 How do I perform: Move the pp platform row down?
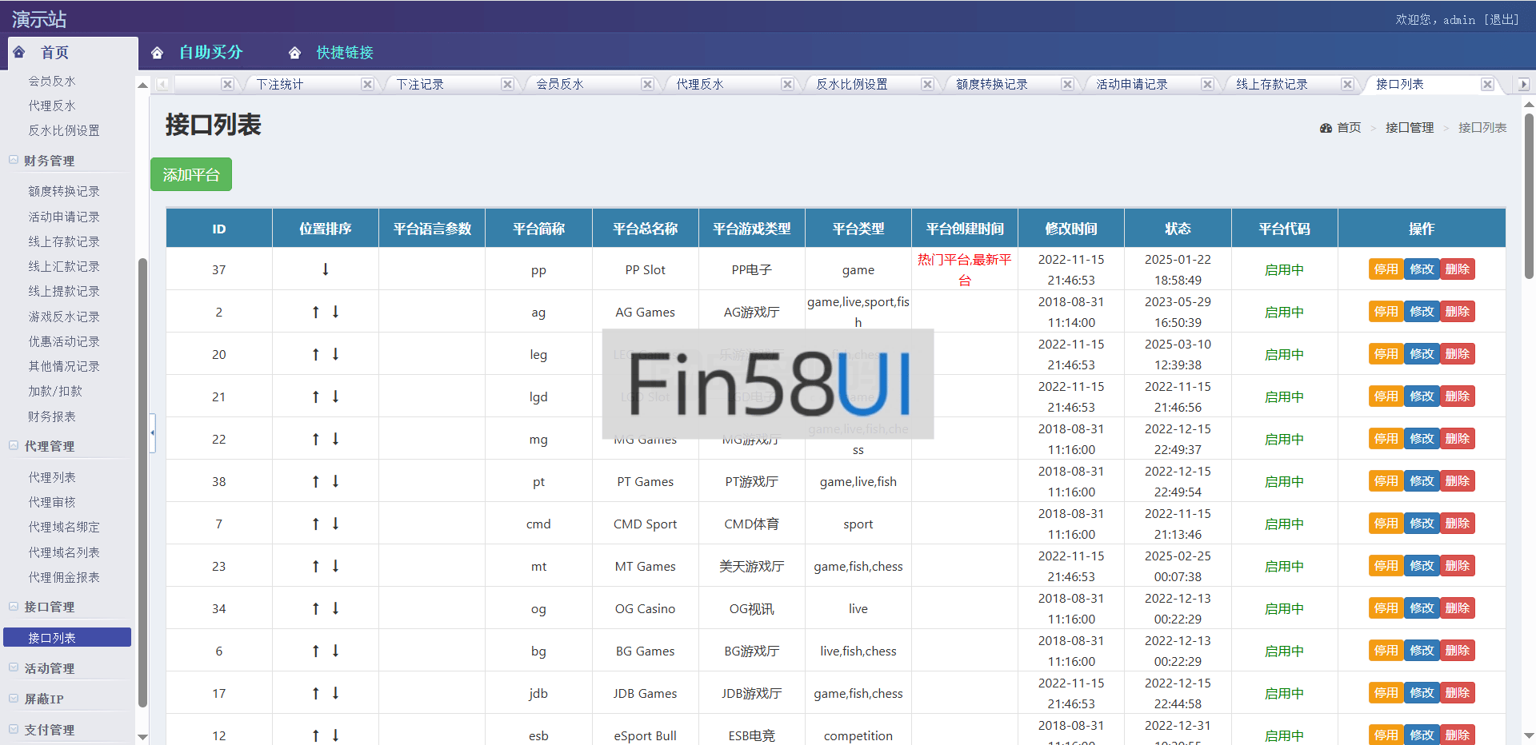click(x=326, y=269)
